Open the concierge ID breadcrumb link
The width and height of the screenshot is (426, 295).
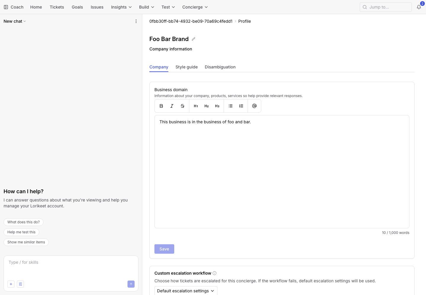point(191,21)
